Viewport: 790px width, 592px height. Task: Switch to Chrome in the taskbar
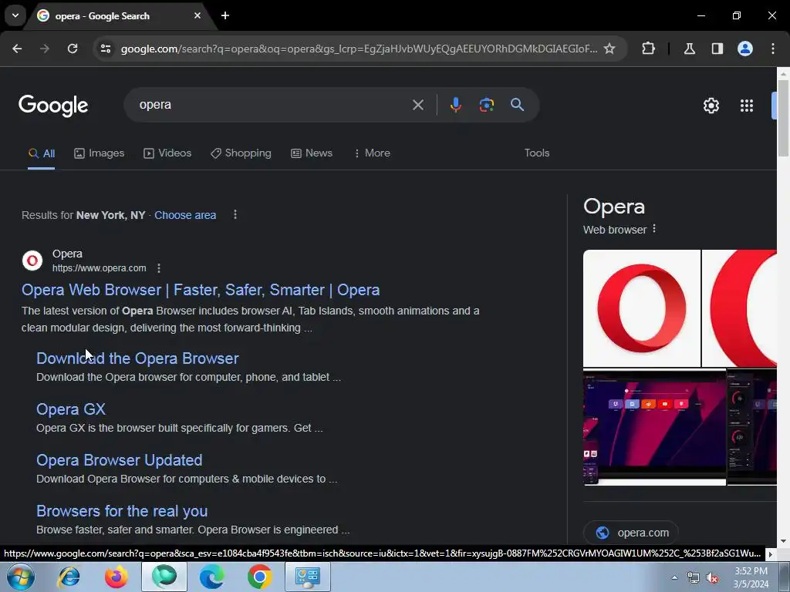259,577
